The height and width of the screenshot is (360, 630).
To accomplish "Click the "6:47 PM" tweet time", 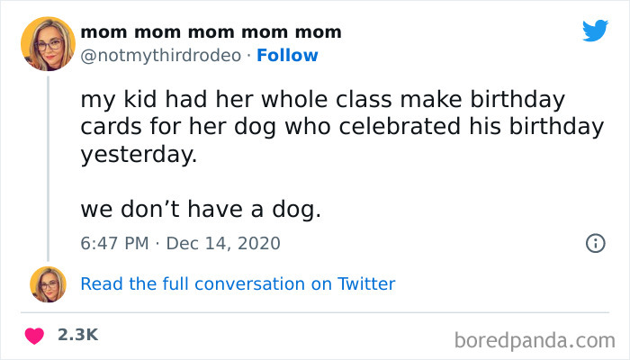I will [x=114, y=243].
